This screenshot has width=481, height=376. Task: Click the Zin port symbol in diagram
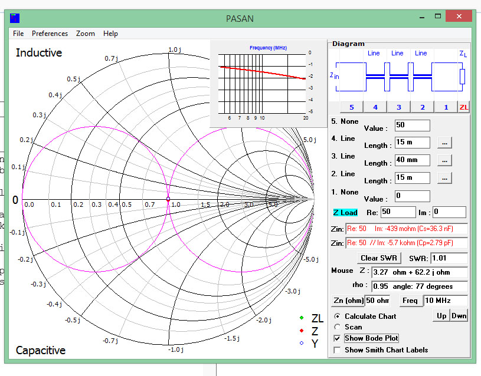pyautogui.click(x=335, y=76)
